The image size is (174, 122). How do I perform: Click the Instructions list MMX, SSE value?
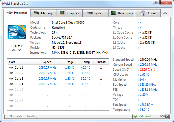[x=80, y=53]
